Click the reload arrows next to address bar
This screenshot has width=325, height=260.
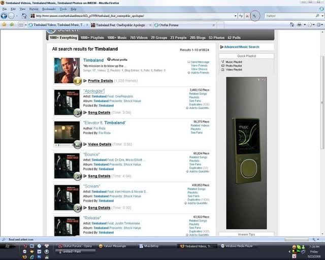(x=241, y=16)
